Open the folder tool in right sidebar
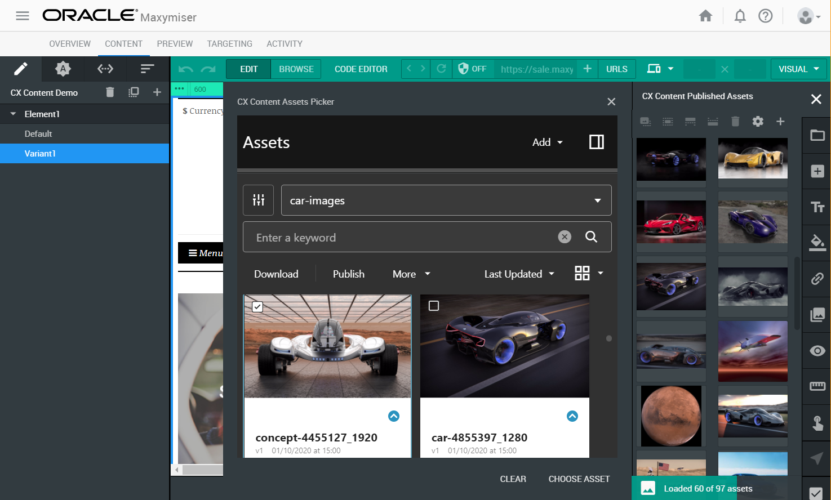 (817, 135)
